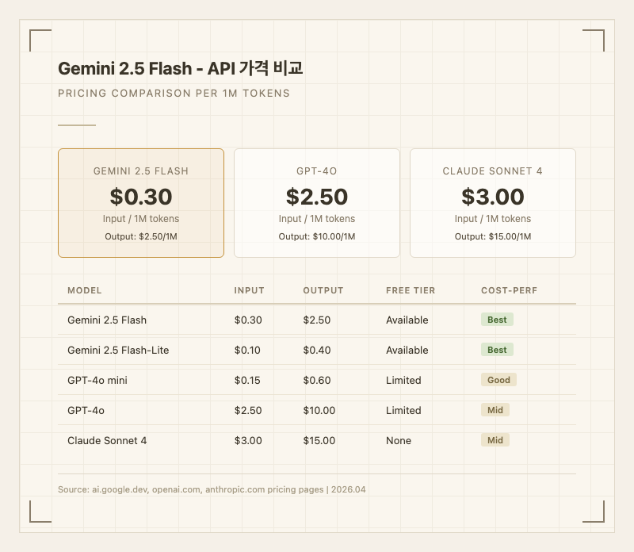Click the None free tier cell
The width and height of the screenshot is (634, 552).
point(399,440)
